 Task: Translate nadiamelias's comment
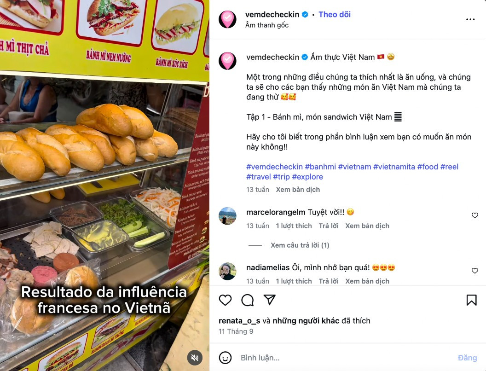click(x=367, y=281)
